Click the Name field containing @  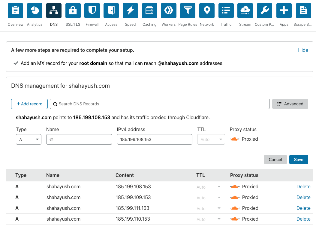pos(79,139)
